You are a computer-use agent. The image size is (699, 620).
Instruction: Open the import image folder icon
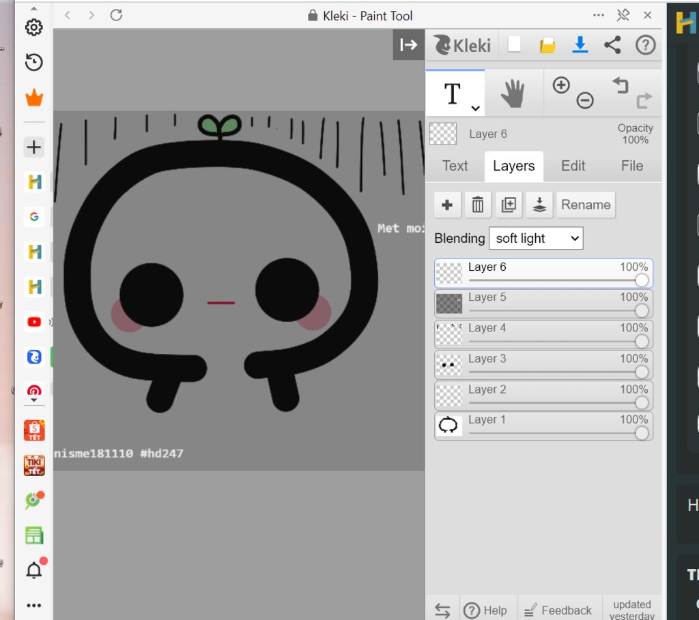click(547, 46)
